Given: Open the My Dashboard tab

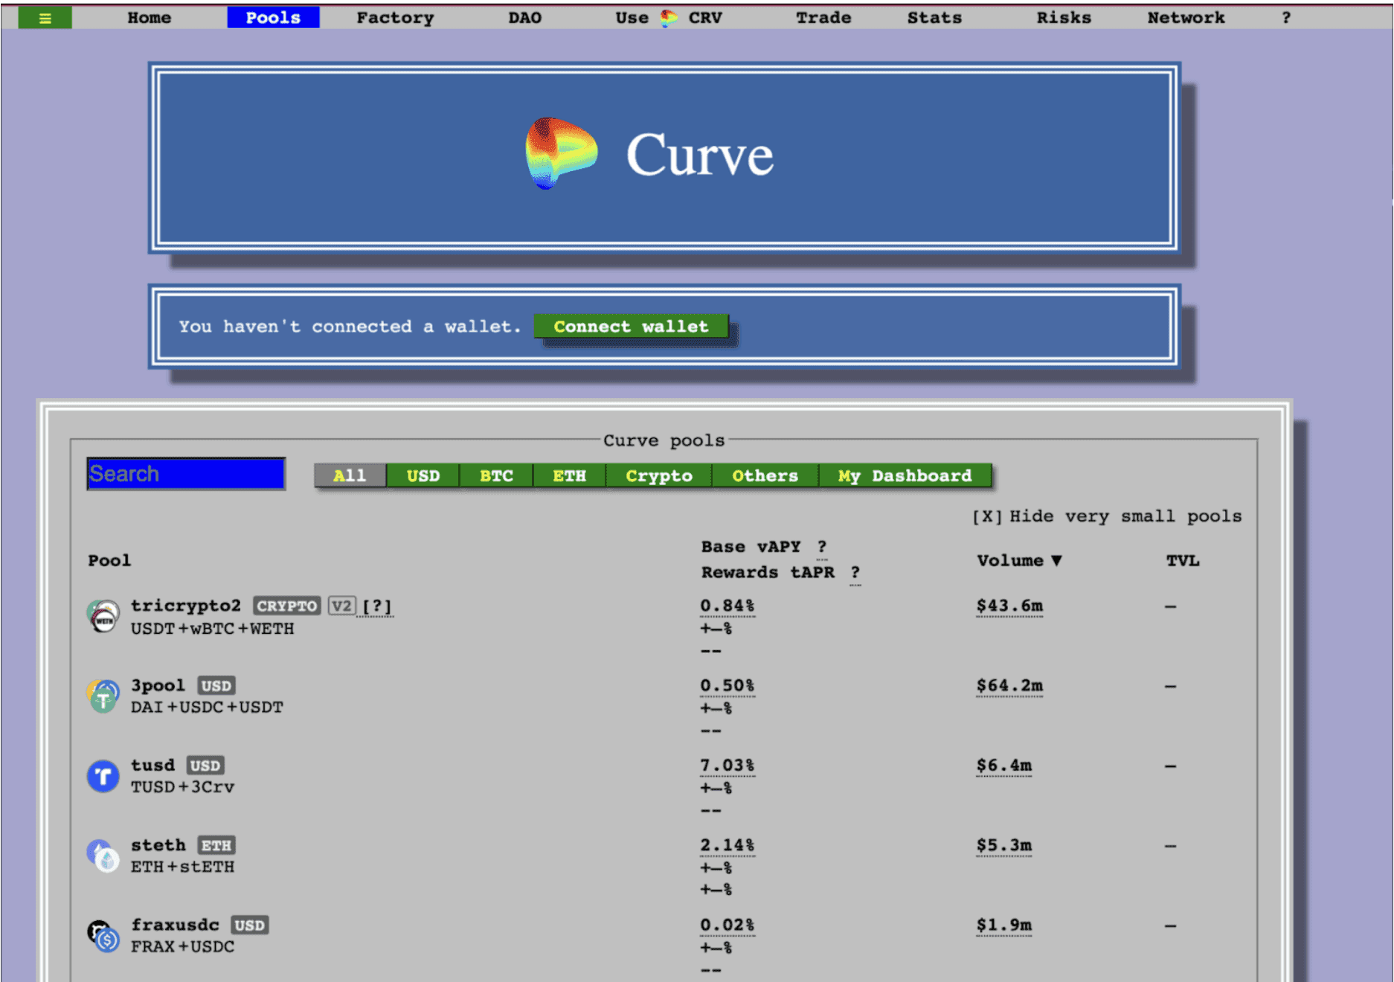Looking at the screenshot, I should click(905, 475).
